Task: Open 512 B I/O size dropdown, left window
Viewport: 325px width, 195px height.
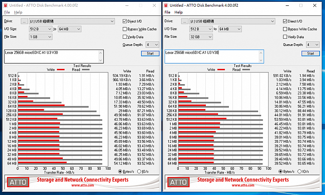Action: pyautogui.click(x=41, y=29)
